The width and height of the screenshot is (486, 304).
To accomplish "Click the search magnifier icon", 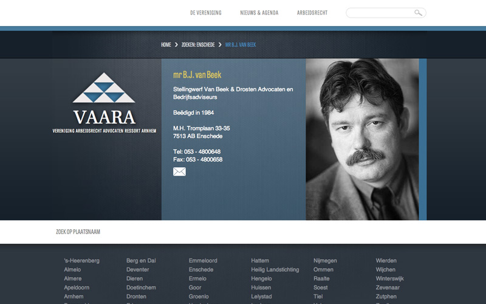I will pos(418,13).
